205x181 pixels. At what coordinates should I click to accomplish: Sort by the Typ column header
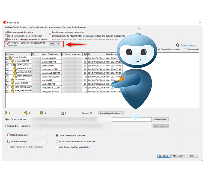(96, 54)
